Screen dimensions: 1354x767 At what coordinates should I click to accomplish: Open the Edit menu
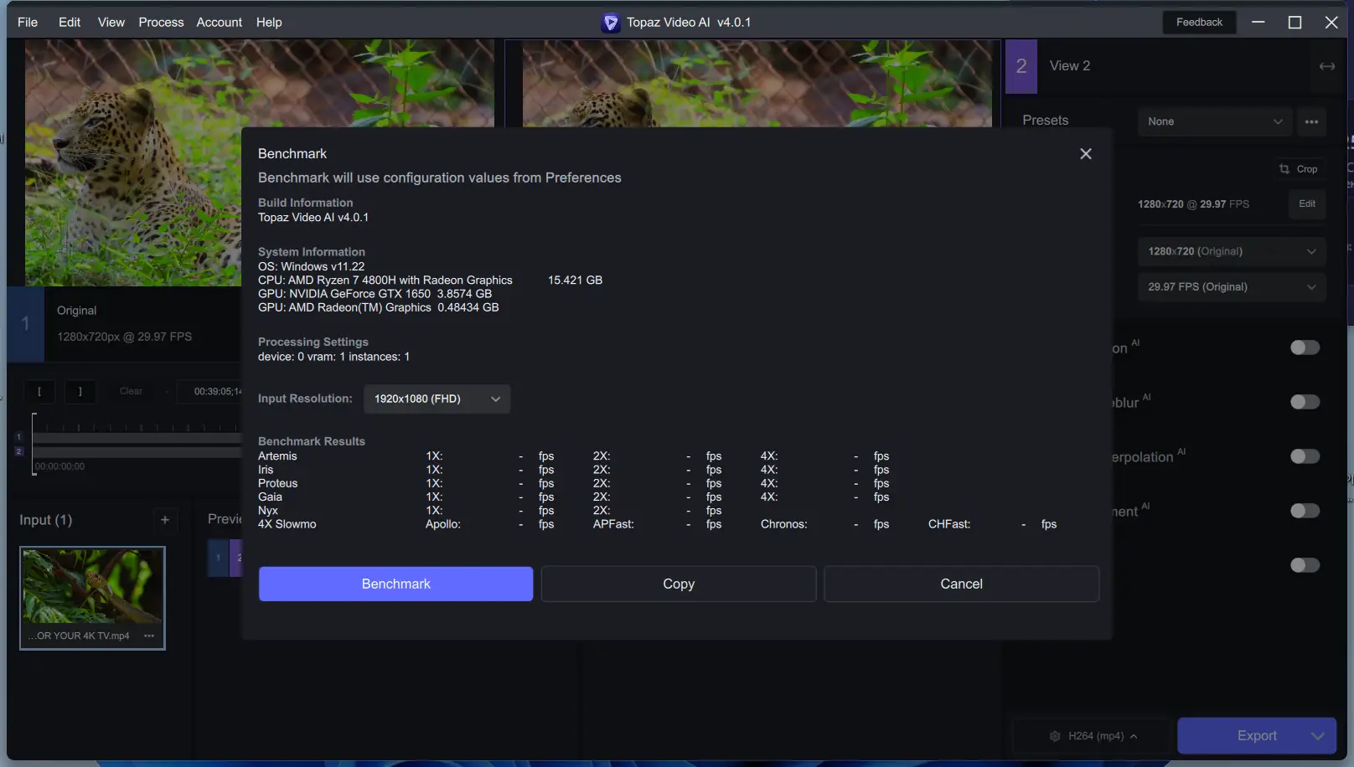(x=70, y=22)
